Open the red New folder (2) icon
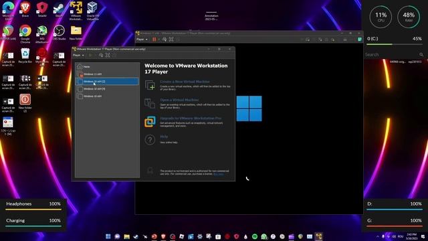The image size is (428, 241). 25,103
